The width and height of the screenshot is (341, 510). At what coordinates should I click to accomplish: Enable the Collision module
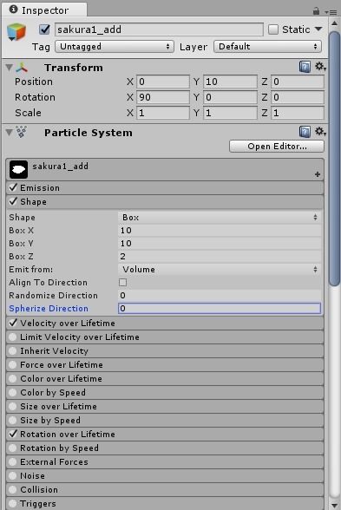point(13,489)
